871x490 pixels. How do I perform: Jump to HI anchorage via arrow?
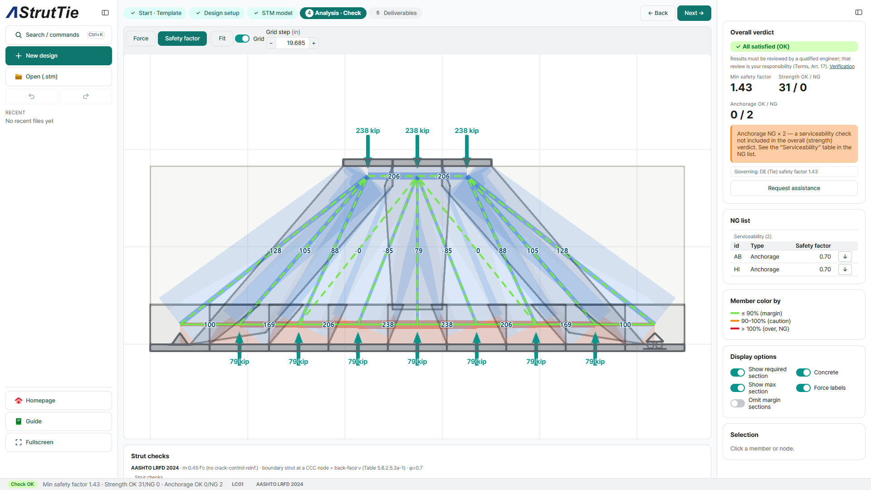click(845, 269)
